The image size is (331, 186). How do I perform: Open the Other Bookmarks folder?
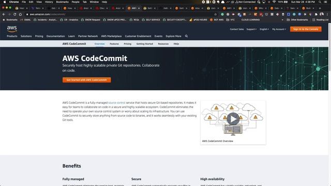coord(297,20)
